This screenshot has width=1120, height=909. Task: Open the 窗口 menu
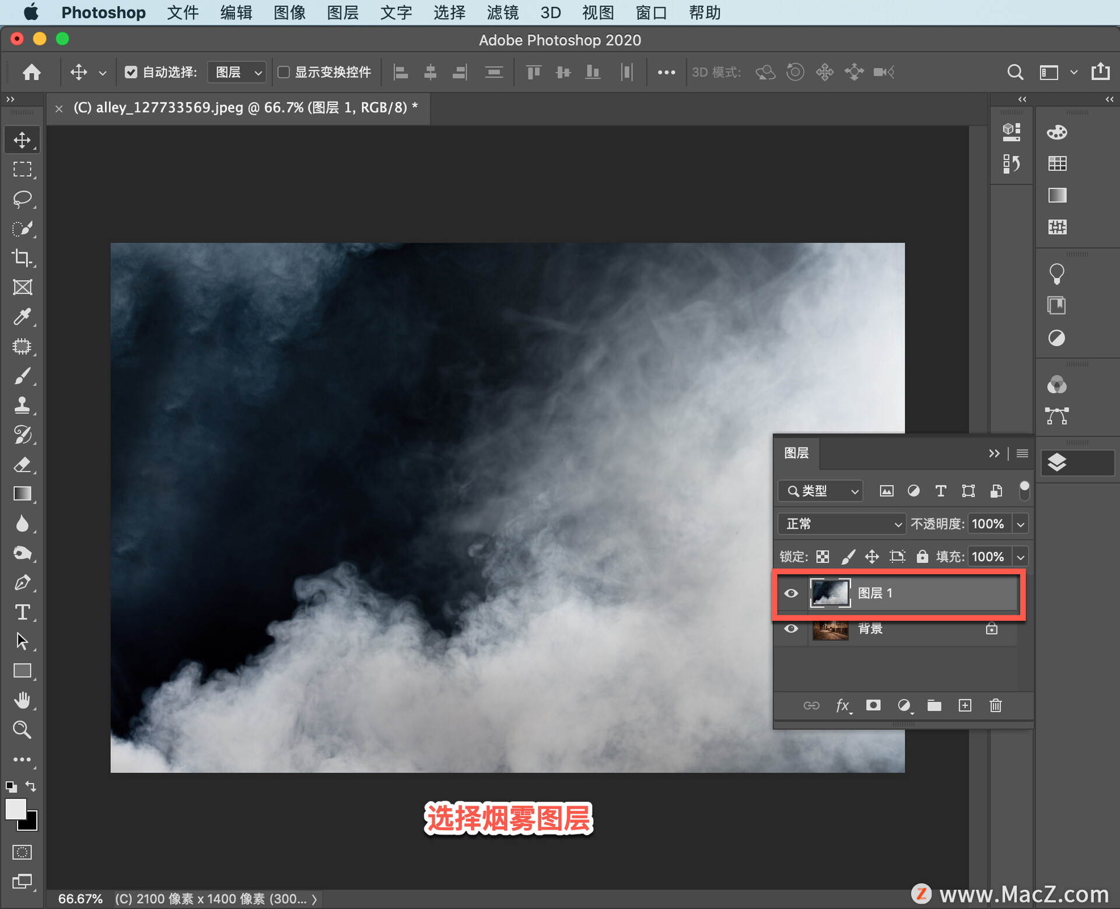(x=652, y=12)
